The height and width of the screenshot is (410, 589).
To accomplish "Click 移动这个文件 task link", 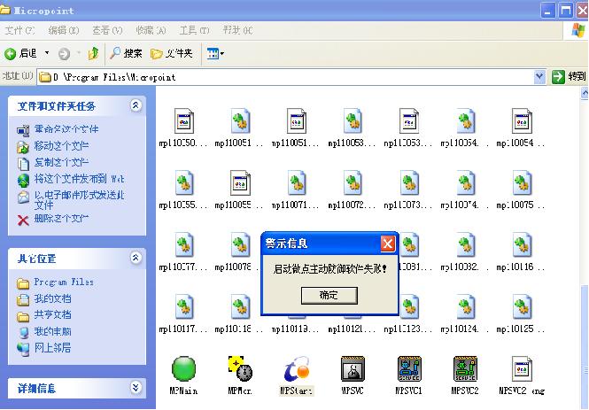I will coord(61,146).
